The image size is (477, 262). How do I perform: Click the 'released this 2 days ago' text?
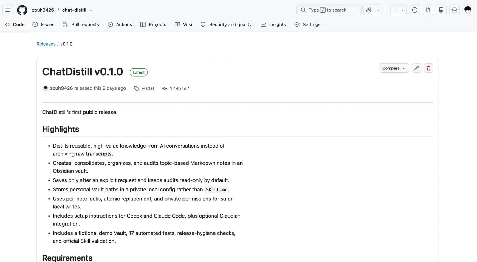pos(100,88)
